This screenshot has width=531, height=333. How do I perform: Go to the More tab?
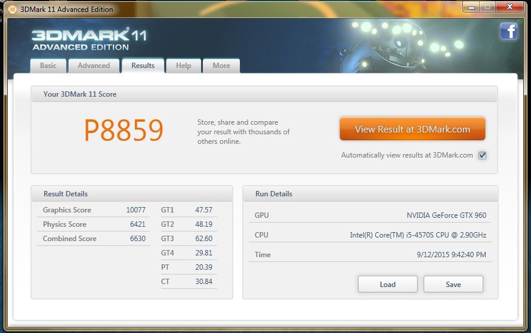(221, 66)
